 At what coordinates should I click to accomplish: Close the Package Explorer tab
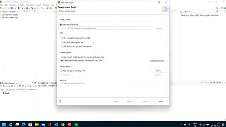pyautogui.click(x=17, y=12)
